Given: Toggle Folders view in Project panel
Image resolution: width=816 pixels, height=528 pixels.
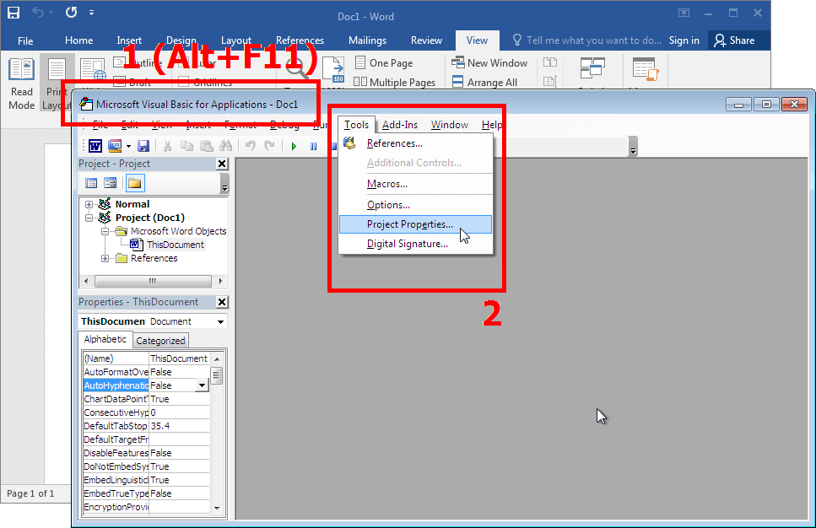Looking at the screenshot, I should point(135,183).
